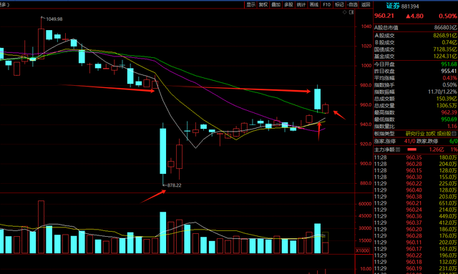Viewport: 458px width, 274px height.
Task: Expand the 统计 statistics menu
Action: tap(301, 4)
